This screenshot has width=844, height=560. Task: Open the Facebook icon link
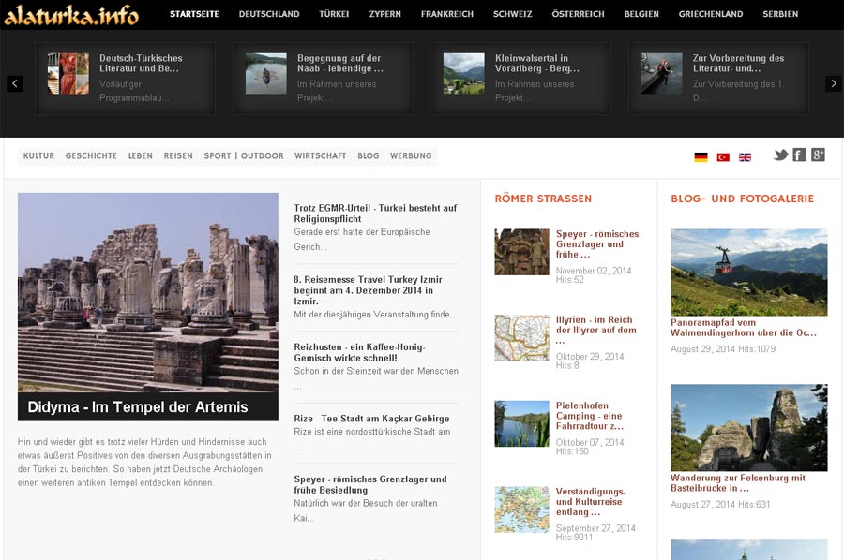(799, 155)
